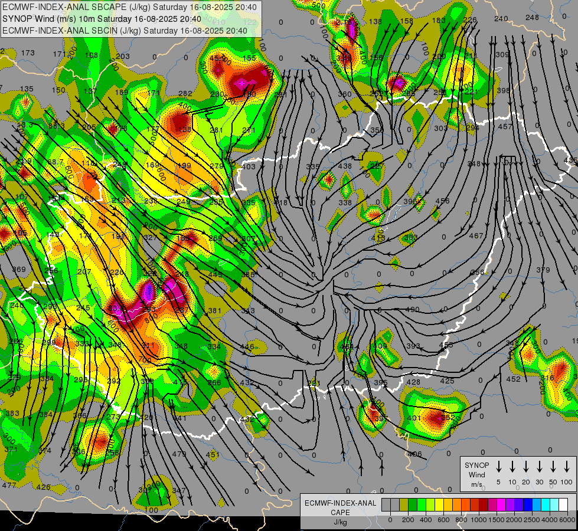This screenshot has height=531, width=578.
Task: Click the 1500 tick on CAPE colorbar
Action: 497,520
